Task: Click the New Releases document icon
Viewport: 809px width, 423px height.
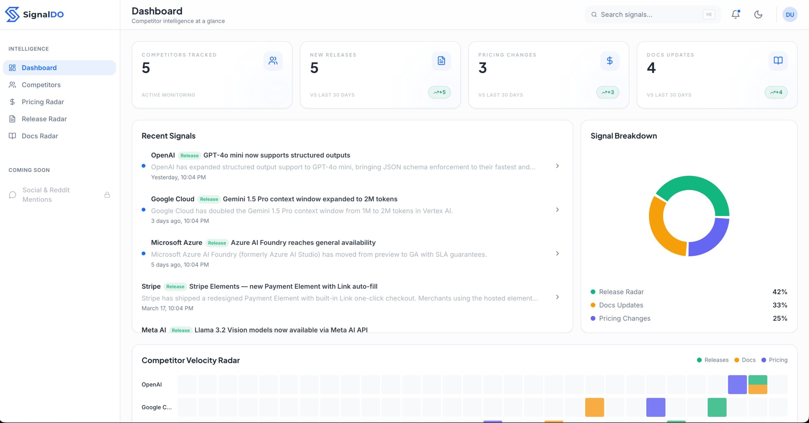Action: tap(441, 61)
